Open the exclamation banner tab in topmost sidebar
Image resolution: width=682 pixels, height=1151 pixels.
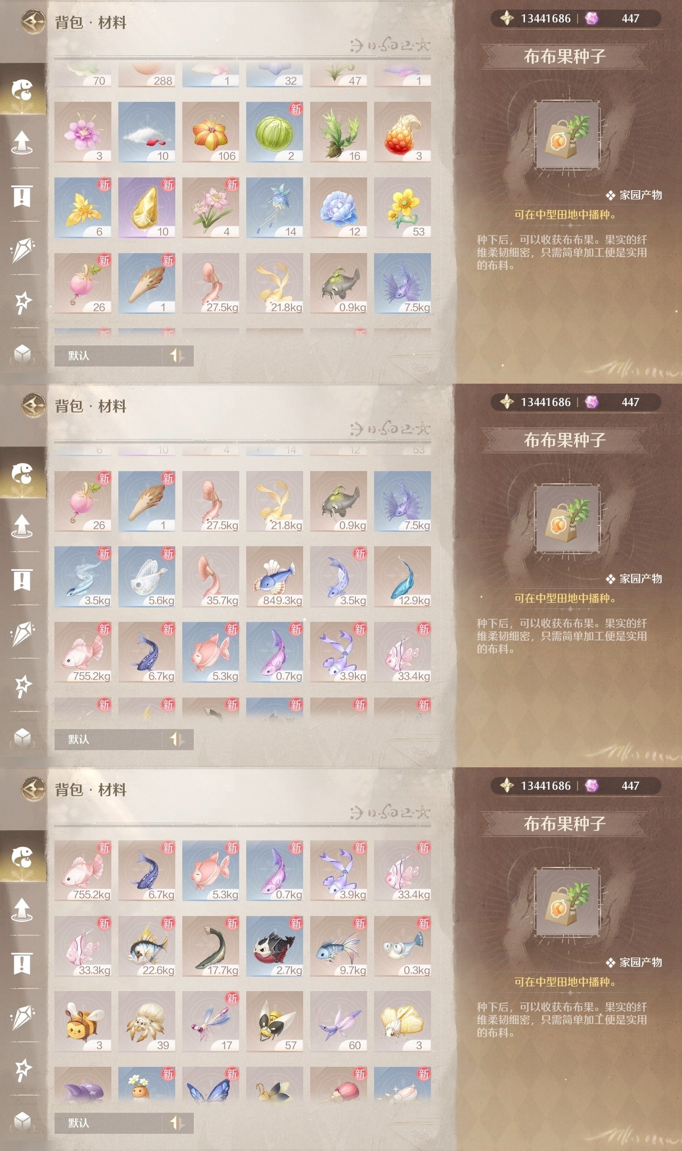(22, 196)
